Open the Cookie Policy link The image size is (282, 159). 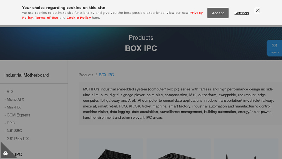[79, 18]
